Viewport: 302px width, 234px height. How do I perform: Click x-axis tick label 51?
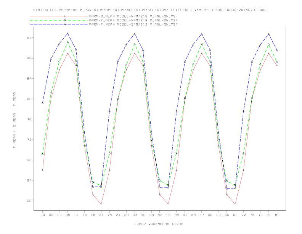185,215
